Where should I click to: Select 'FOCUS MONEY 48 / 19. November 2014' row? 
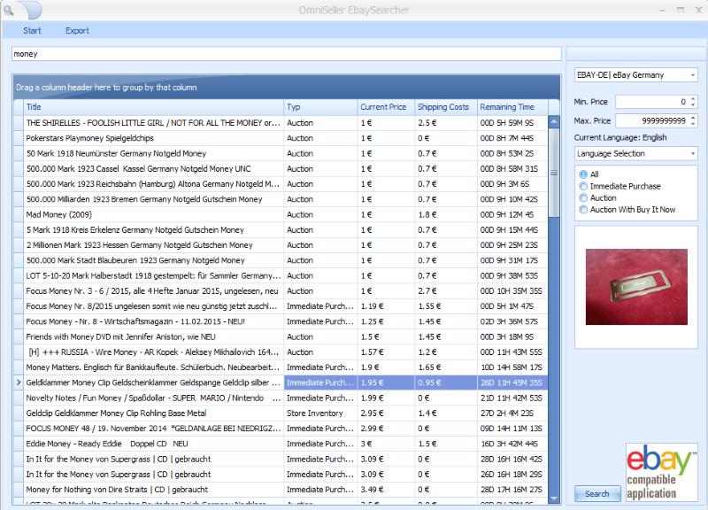tap(281, 429)
